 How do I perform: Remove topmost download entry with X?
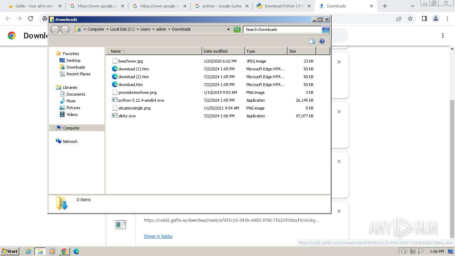(339, 62)
